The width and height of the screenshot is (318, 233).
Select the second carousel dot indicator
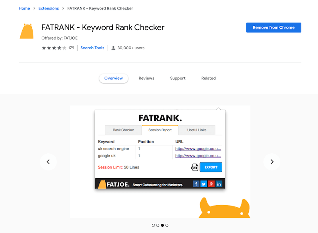[x=158, y=225]
